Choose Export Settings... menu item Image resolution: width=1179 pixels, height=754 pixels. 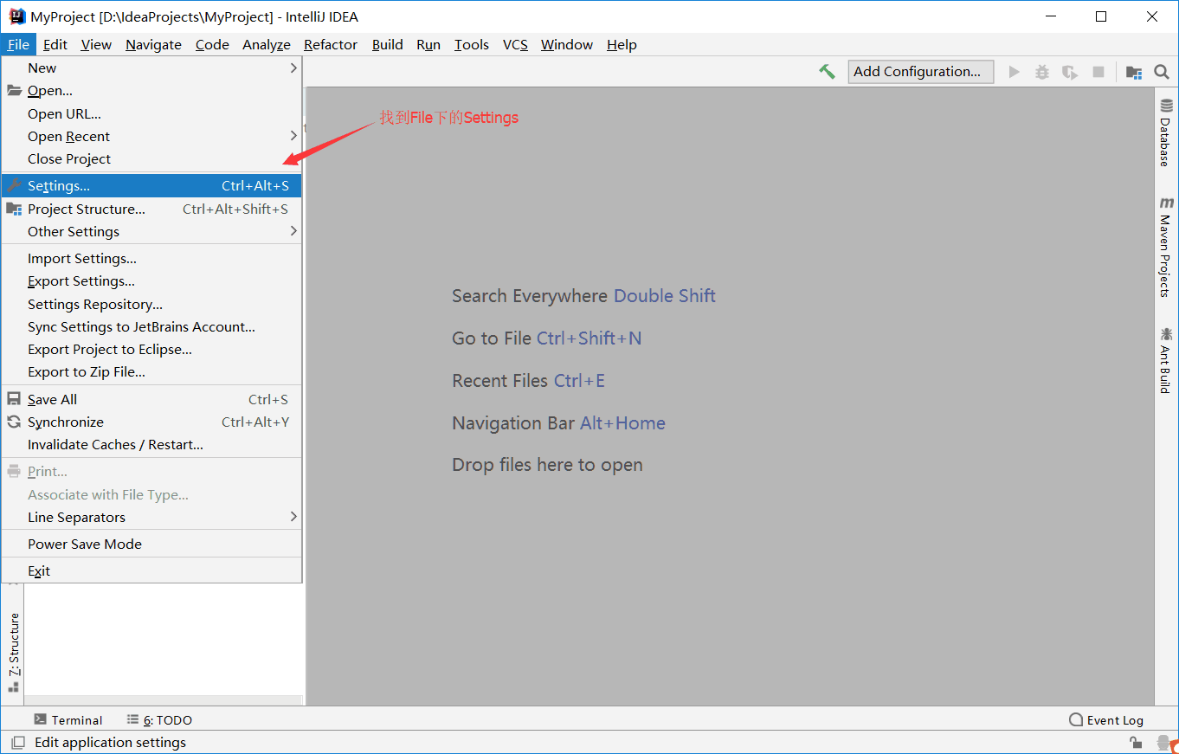pos(151,281)
